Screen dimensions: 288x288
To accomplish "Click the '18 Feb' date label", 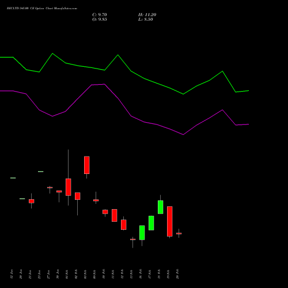I will pyautogui.click(x=159, y=274).
